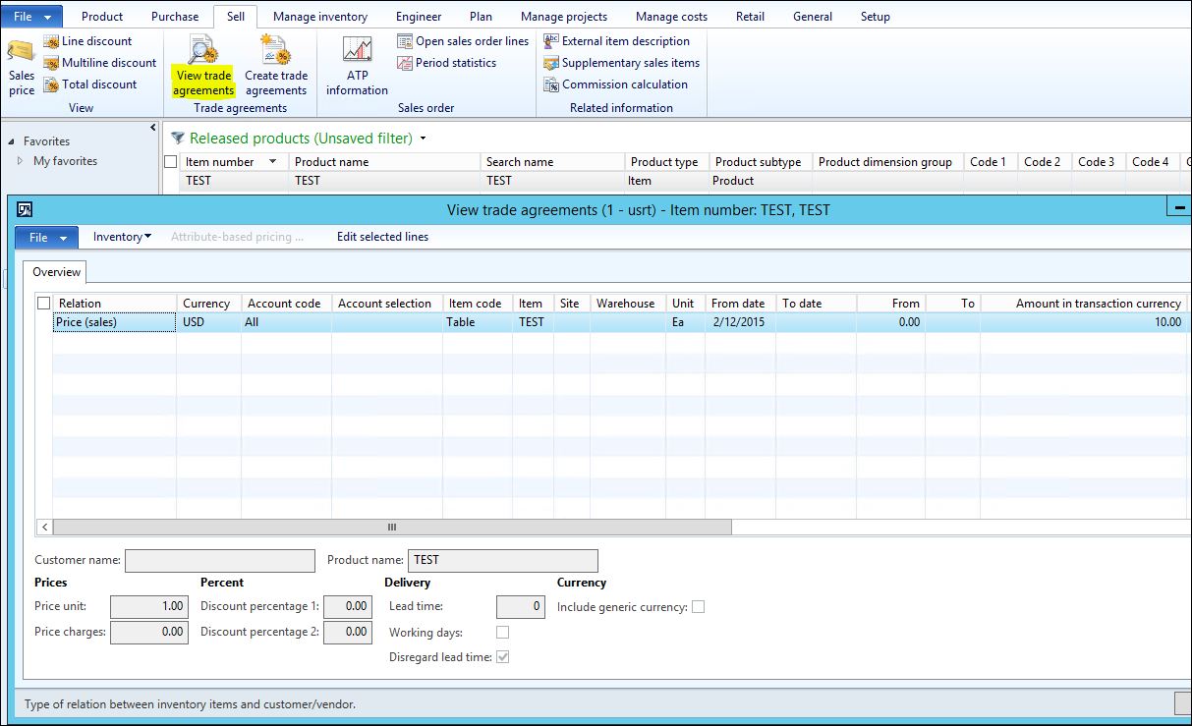The width and height of the screenshot is (1192, 726).
Task: Open Released products filter dropdown arrow
Action: pyautogui.click(x=424, y=139)
